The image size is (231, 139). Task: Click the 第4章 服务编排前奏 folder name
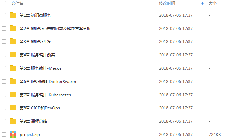37,55
